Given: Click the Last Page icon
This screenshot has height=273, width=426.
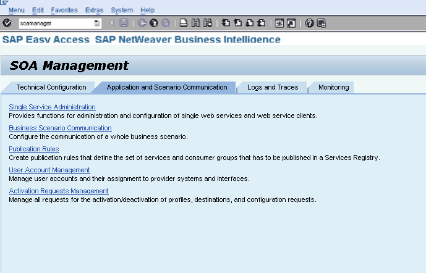Looking at the screenshot, I should (x=262, y=23).
